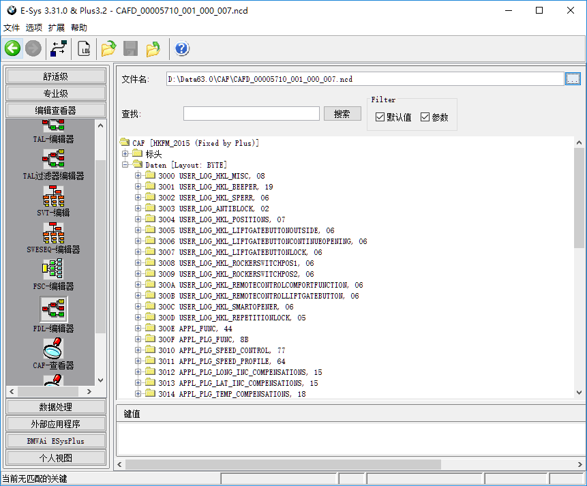The image size is (587, 486).
Task: Click the green Back arrow toolbar icon
Action: tap(13, 48)
